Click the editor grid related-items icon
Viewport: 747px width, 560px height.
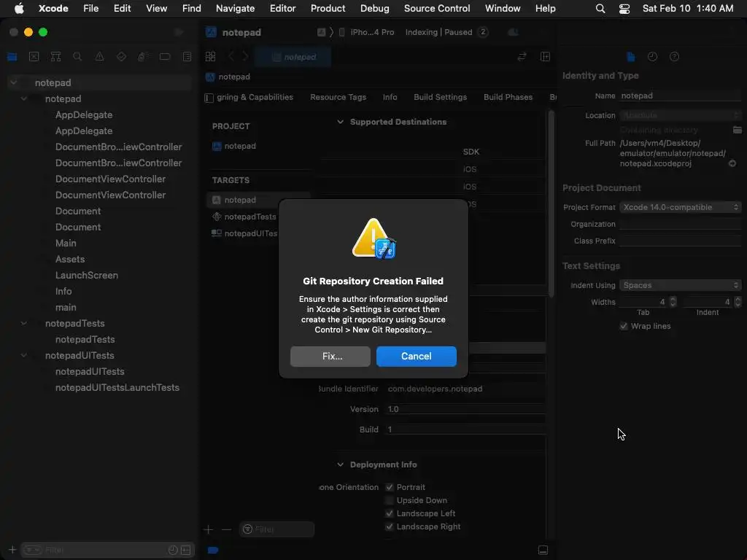pyautogui.click(x=210, y=57)
